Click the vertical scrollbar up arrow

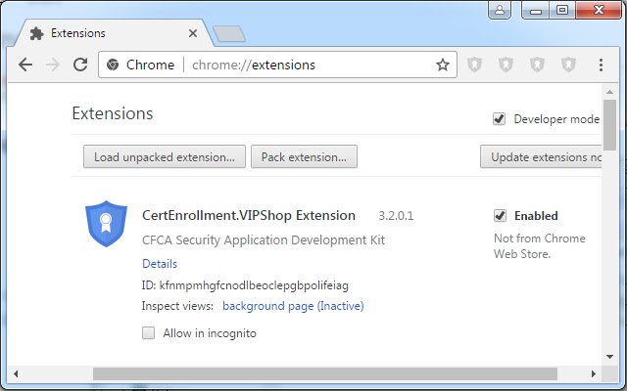(609, 92)
